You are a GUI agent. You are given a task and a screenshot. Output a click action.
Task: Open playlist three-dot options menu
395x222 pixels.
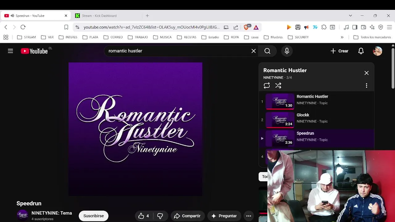point(366,85)
